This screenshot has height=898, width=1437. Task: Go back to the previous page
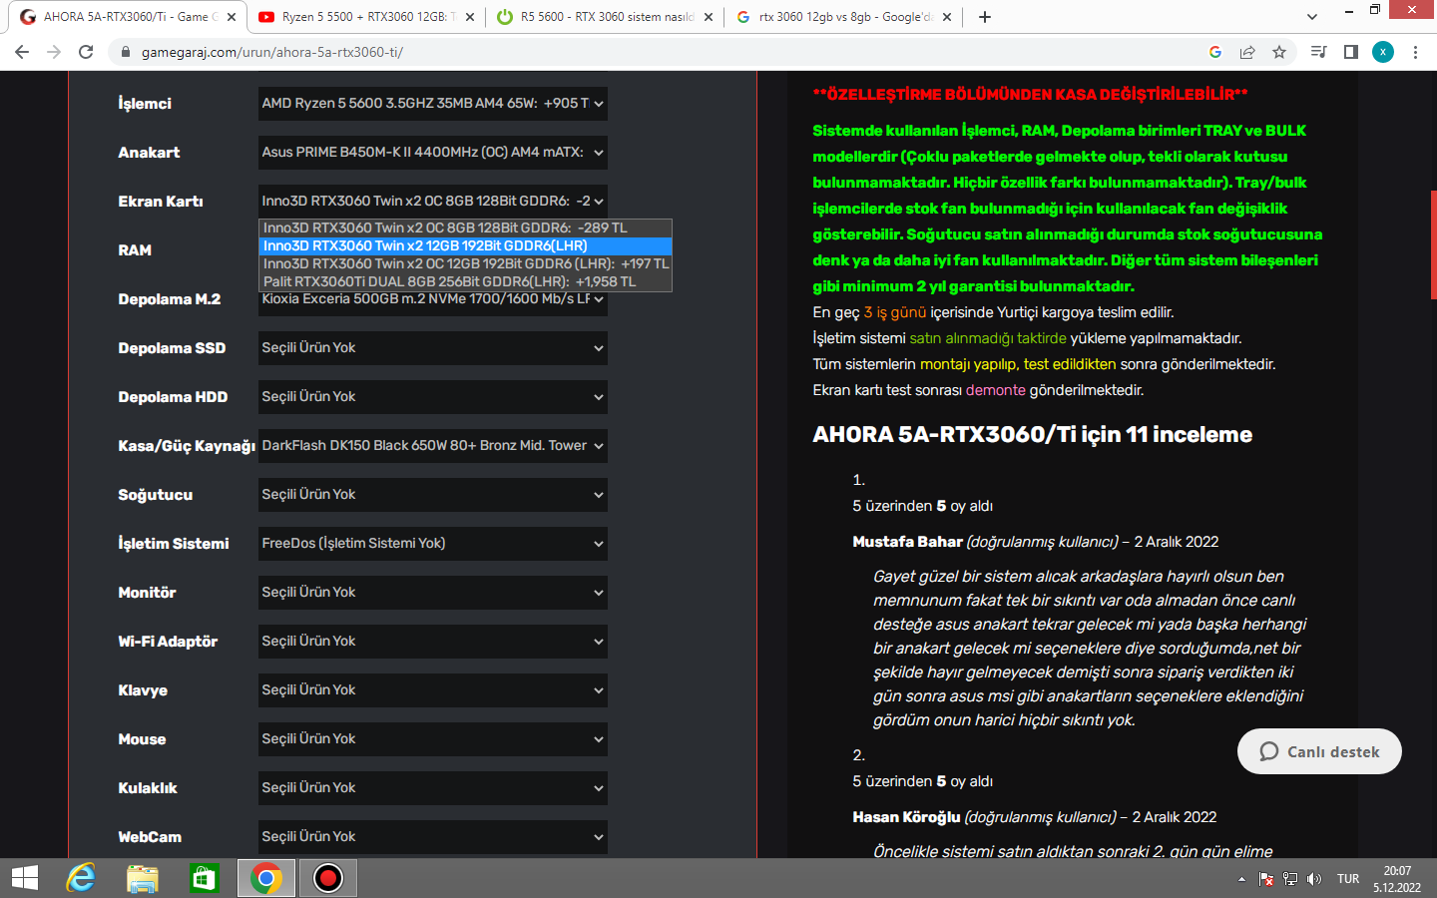(22, 52)
